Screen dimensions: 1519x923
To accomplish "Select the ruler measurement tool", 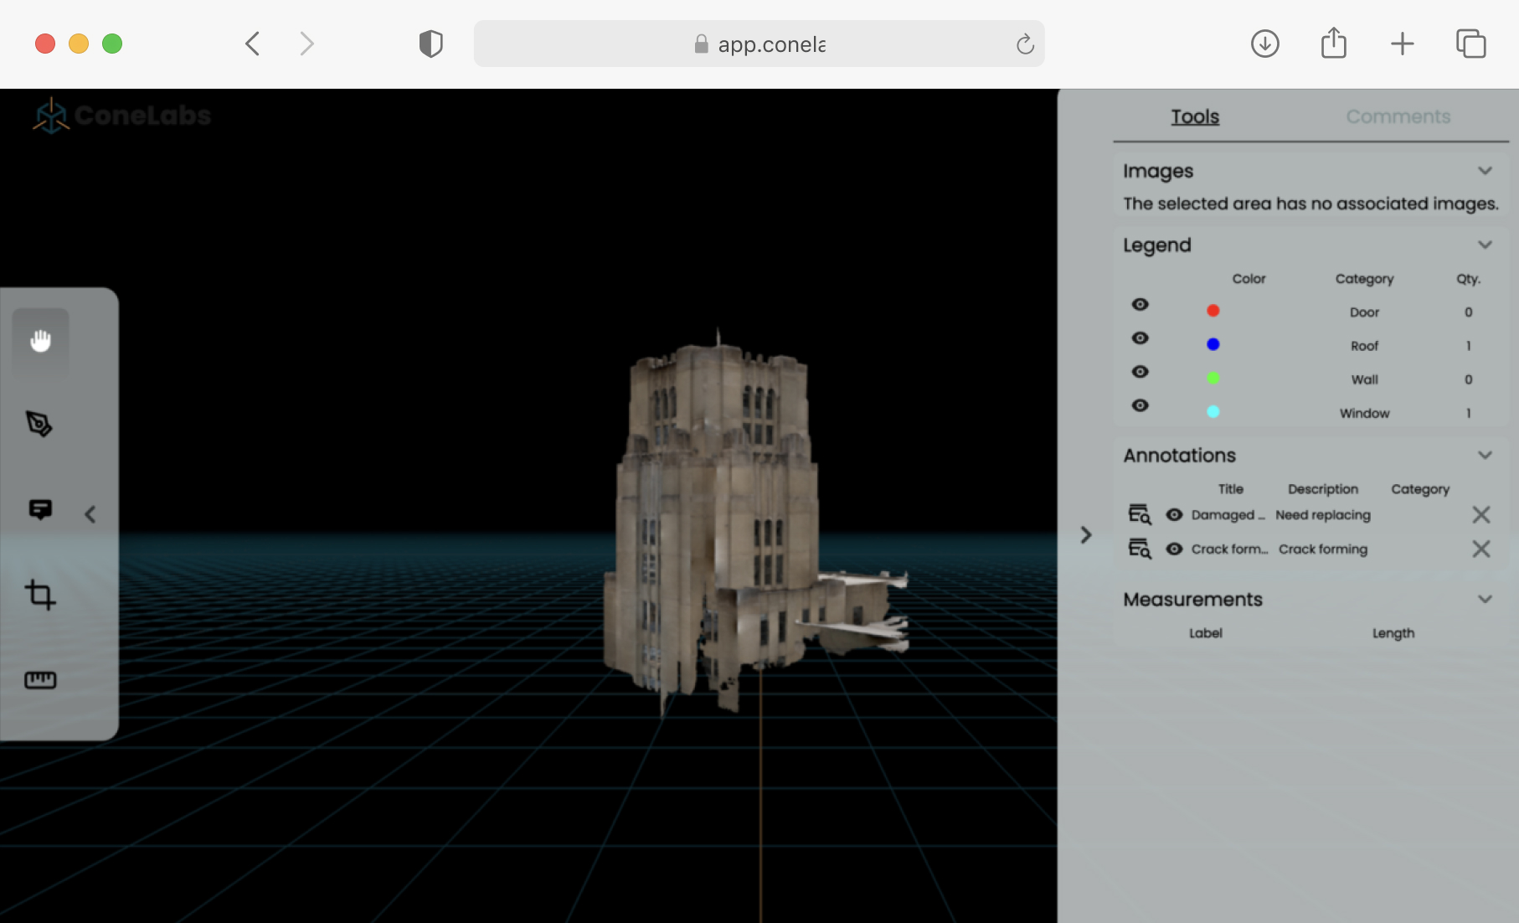I will tap(40, 680).
